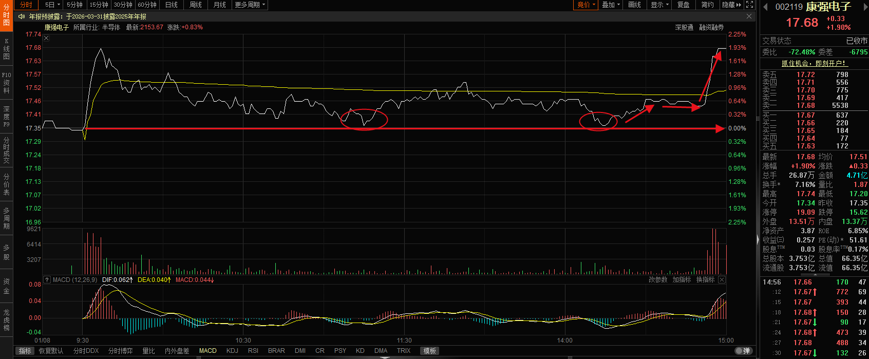Image resolution: width=869 pixels, height=359 pixels.
Task: Open 多股 sidebar section
Action: pyautogui.click(x=6, y=252)
